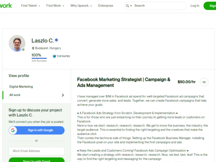The width and height of the screenshot is (216, 162).
Task: Open search type dropdown arrow
Action: 131,6
